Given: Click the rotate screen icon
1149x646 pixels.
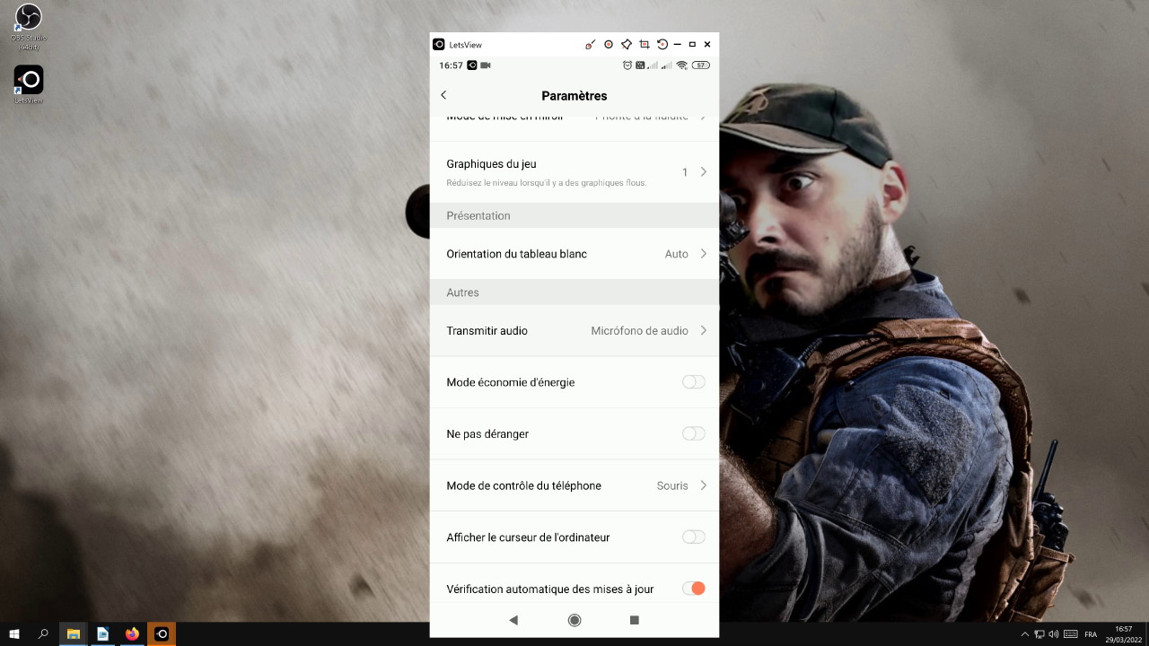Looking at the screenshot, I should (x=662, y=45).
